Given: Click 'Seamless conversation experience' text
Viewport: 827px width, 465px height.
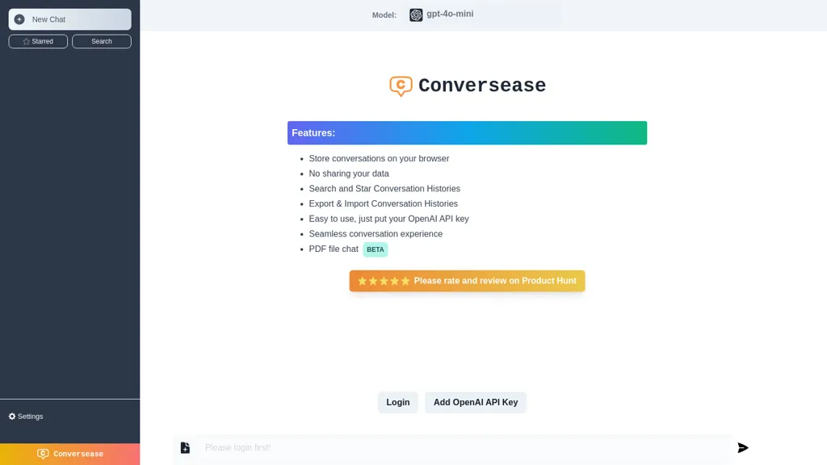Looking at the screenshot, I should coord(376,233).
